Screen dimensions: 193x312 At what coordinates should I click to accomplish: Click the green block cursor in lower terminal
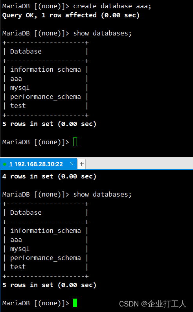[x=75, y=303]
